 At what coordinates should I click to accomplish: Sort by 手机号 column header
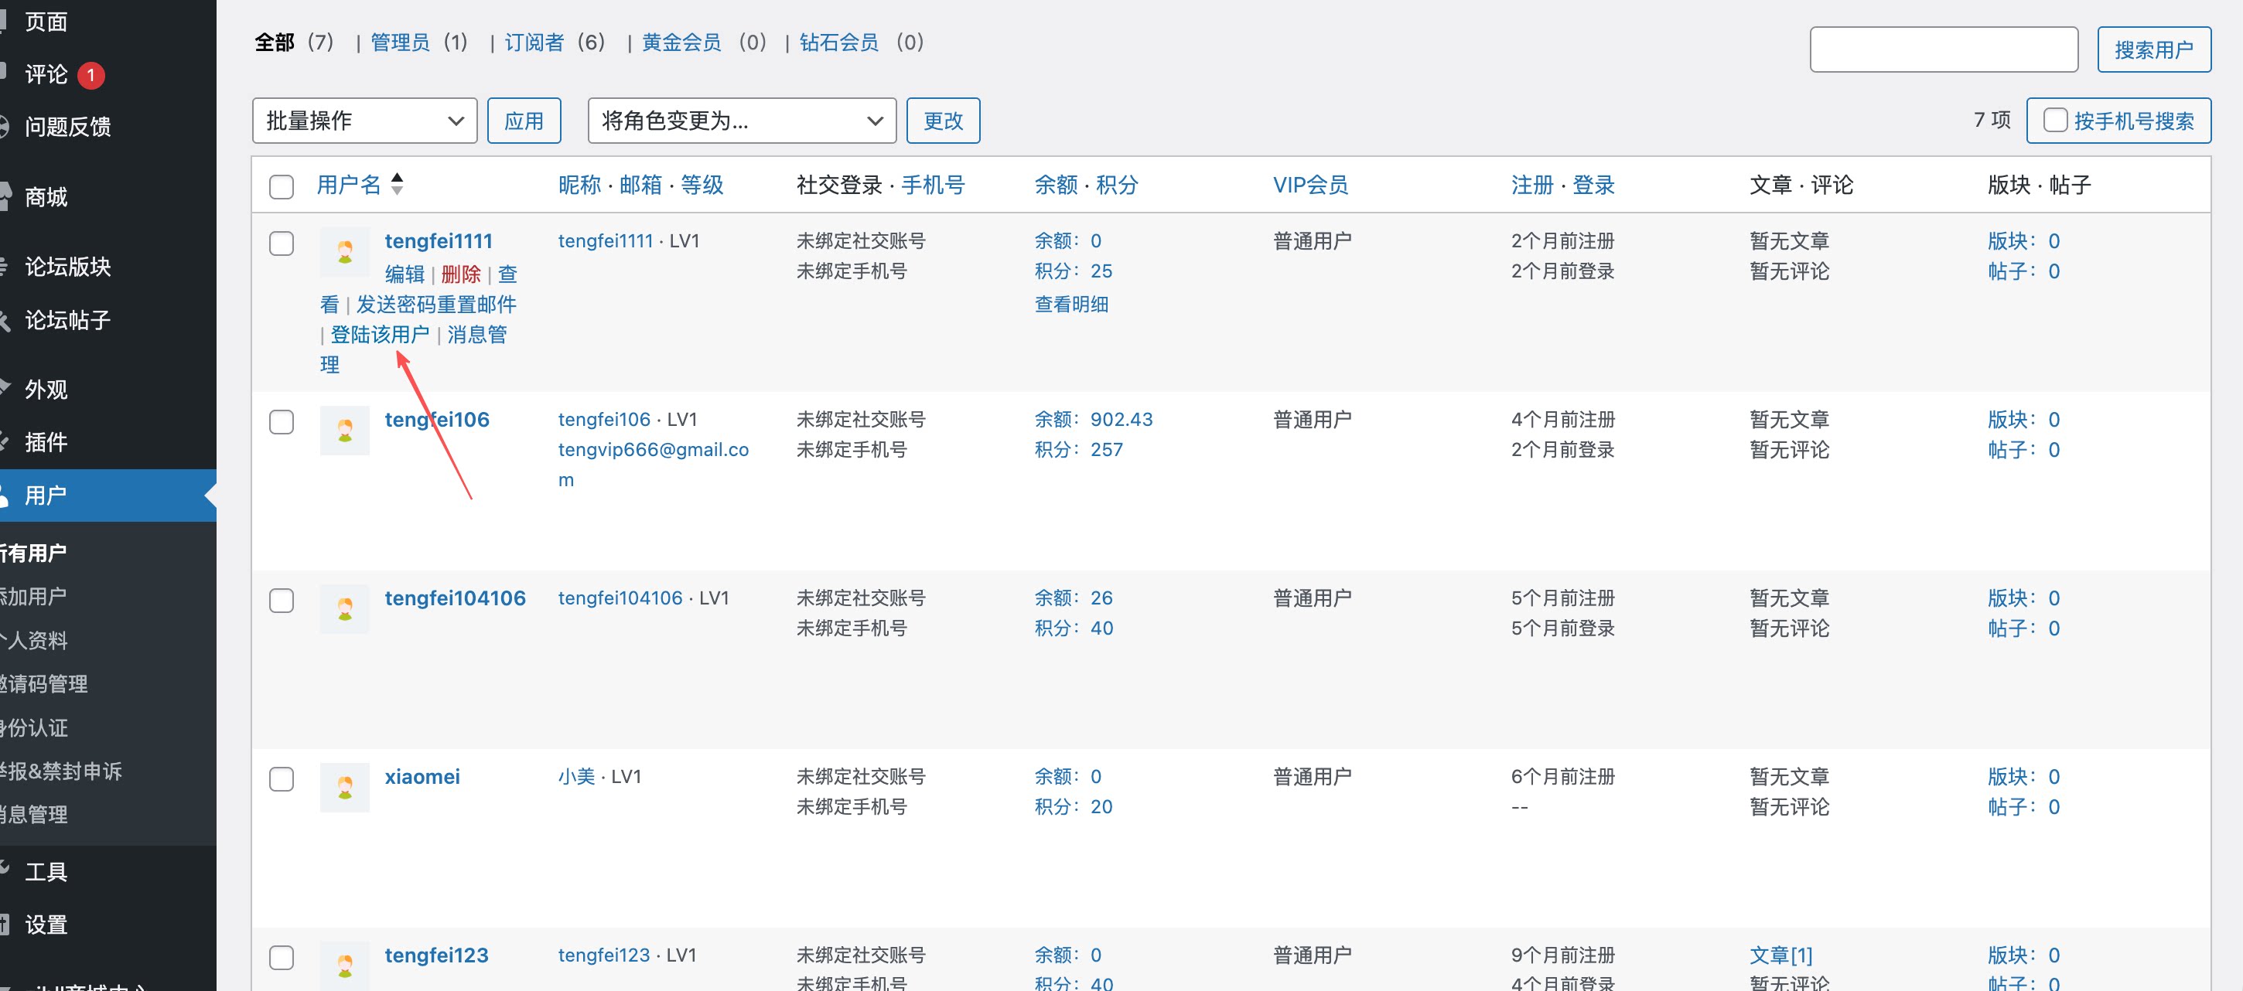[933, 186]
